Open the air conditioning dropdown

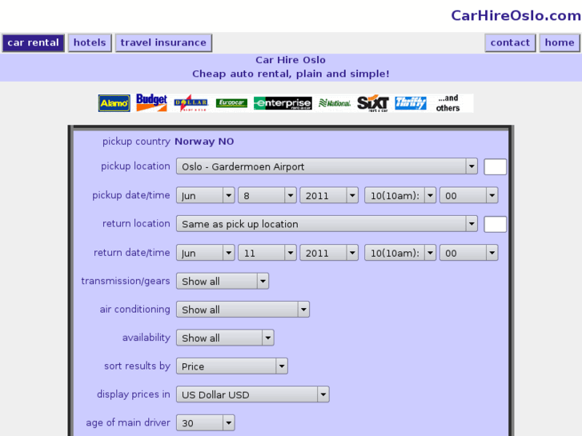(x=243, y=310)
